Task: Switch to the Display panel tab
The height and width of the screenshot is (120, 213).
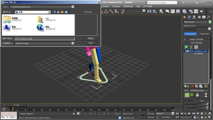Action: [204, 17]
